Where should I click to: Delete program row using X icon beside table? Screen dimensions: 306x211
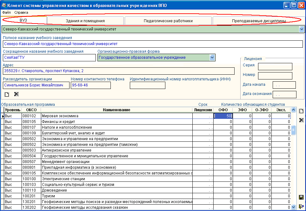(x=301, y=120)
